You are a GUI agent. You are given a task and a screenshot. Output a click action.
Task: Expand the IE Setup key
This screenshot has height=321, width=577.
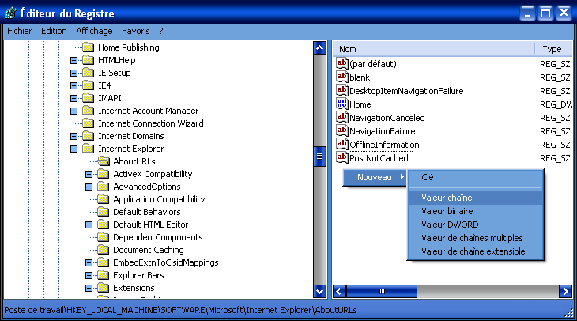pyautogui.click(x=74, y=73)
